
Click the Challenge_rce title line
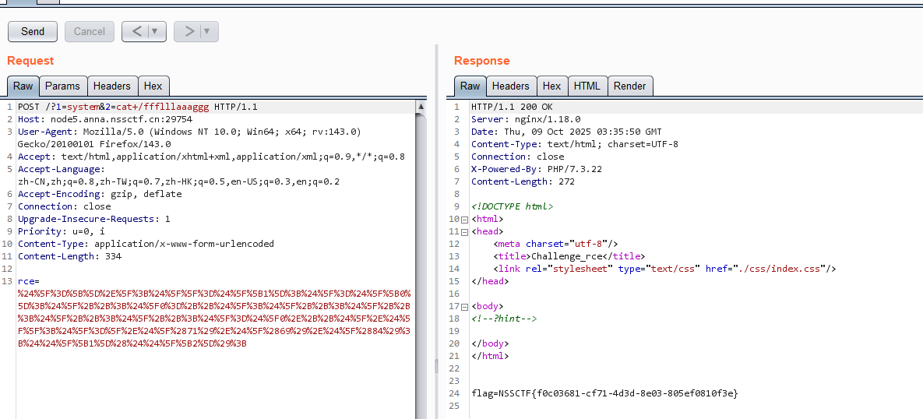pyautogui.click(x=569, y=256)
